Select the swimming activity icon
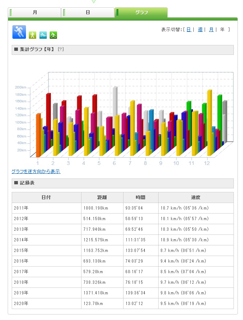Viewport: 243px width, 320px height. [x=43, y=35]
